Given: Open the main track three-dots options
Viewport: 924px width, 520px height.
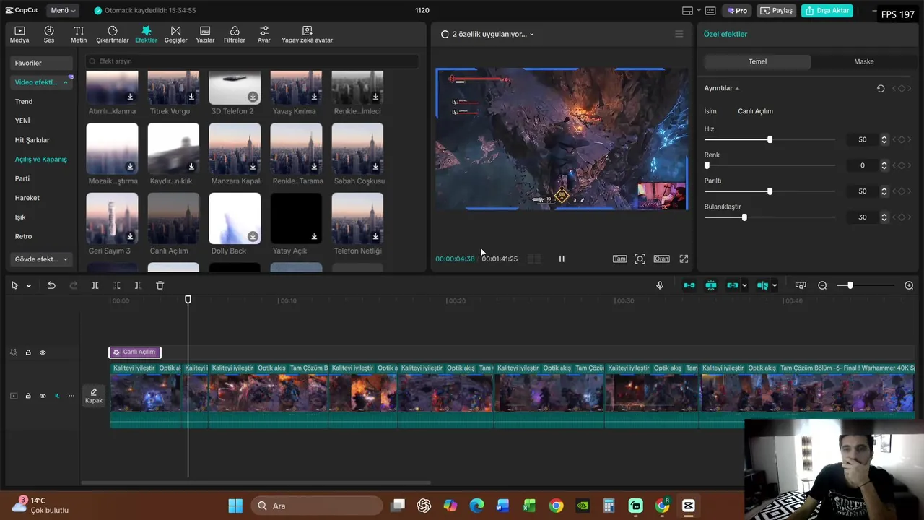Looking at the screenshot, I should pos(71,396).
